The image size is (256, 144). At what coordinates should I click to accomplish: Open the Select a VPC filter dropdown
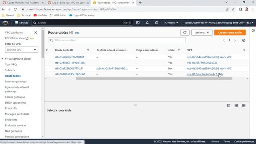point(22,50)
